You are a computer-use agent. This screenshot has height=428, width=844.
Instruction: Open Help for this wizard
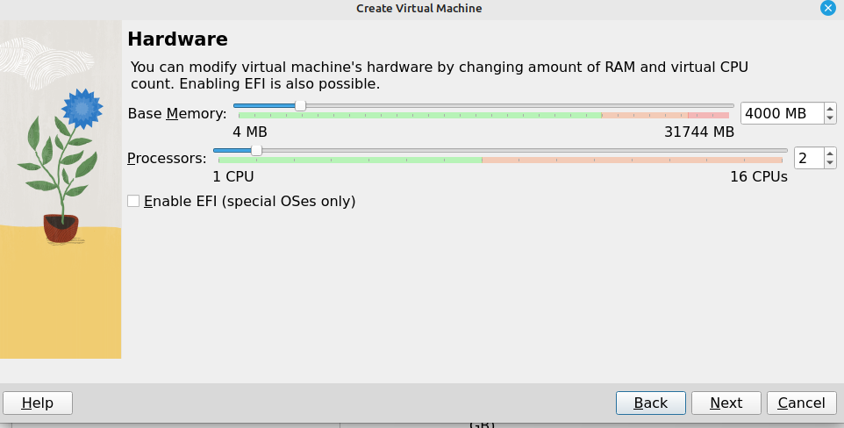(x=38, y=403)
